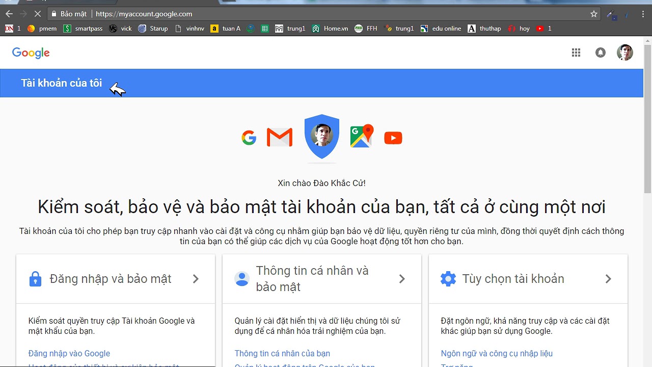Viewport: 652px width, 367px height.
Task: Click the padlock Bảo mật site info
Action: (x=69, y=14)
